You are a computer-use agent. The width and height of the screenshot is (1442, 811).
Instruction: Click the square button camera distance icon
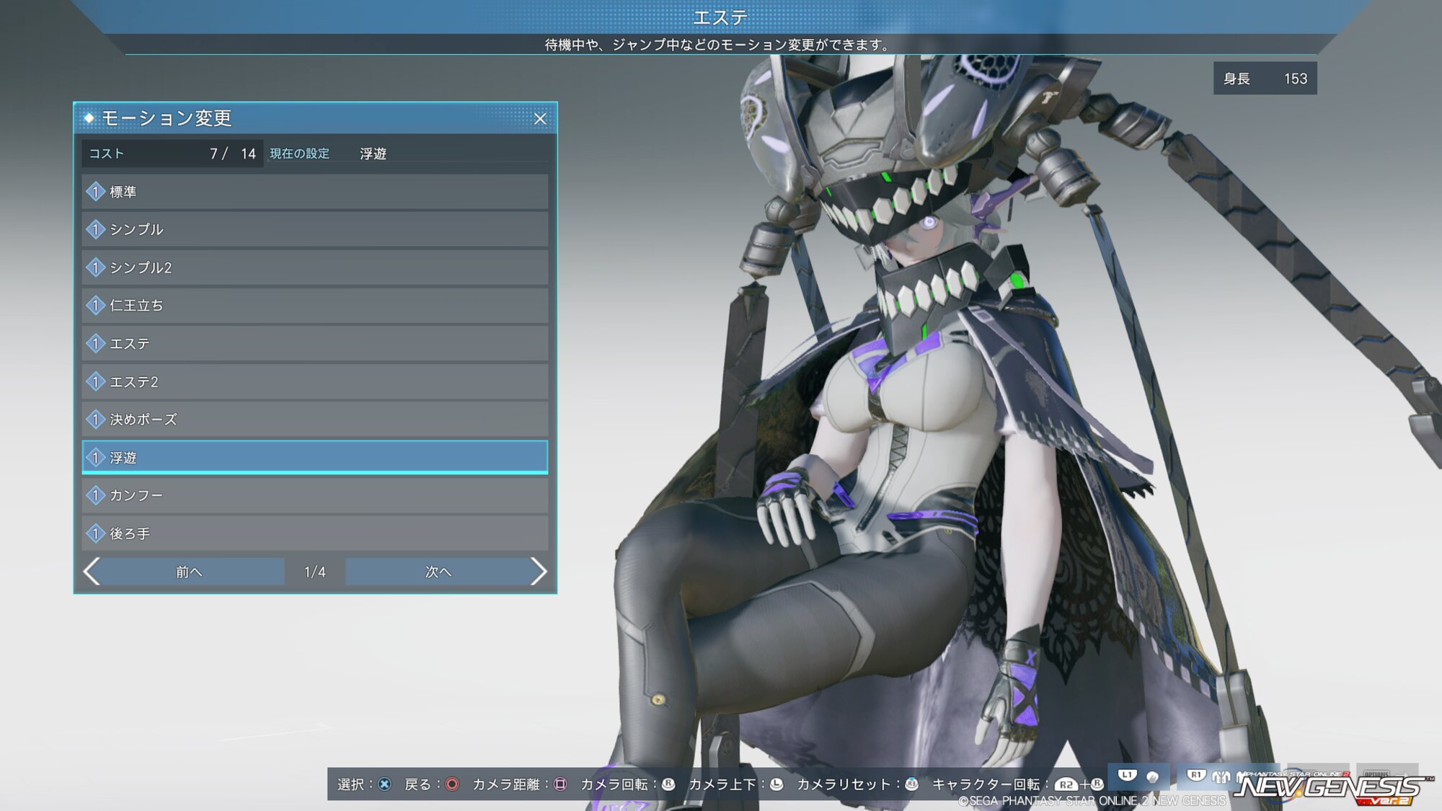click(560, 784)
